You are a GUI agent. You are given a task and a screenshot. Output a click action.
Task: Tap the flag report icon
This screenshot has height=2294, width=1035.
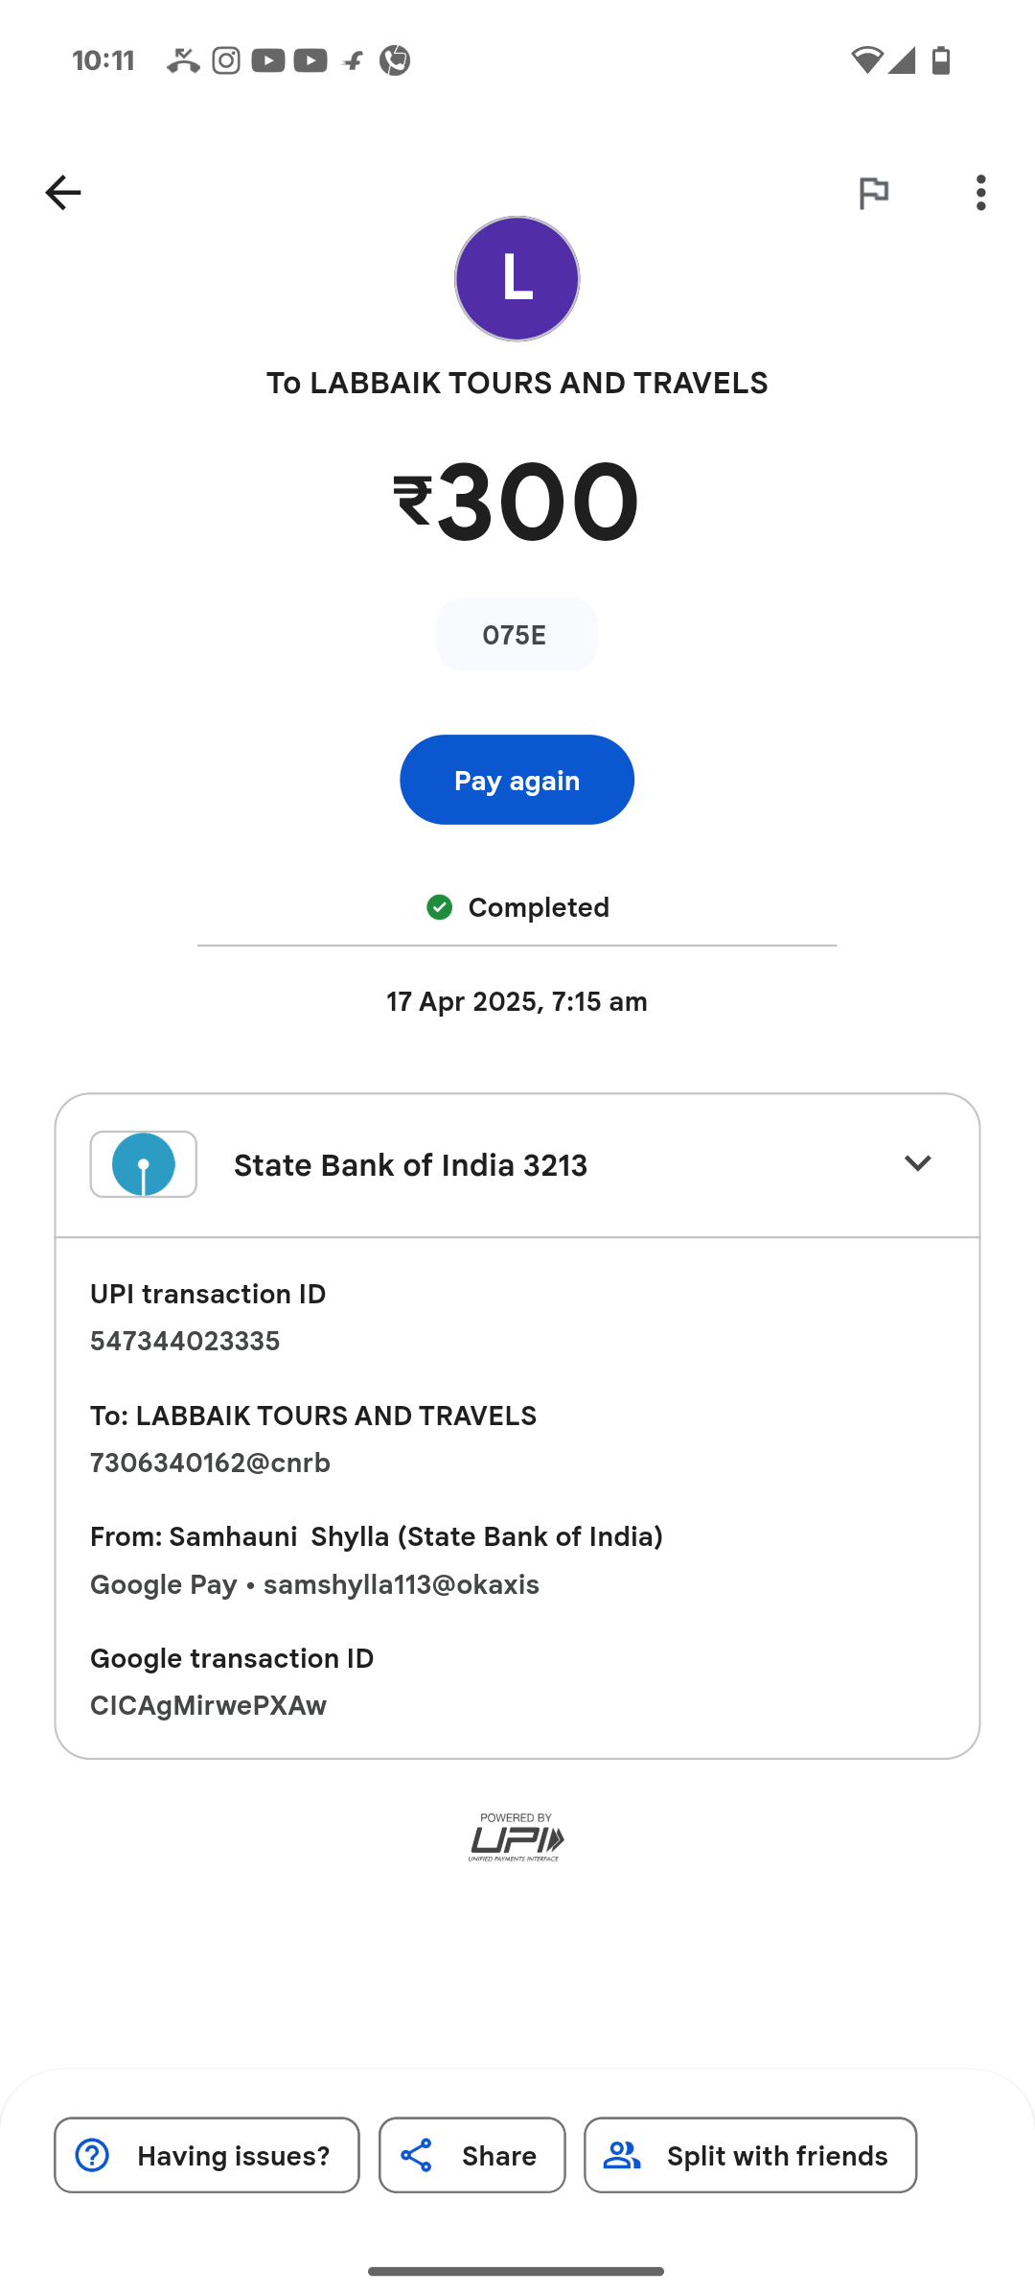point(873,193)
